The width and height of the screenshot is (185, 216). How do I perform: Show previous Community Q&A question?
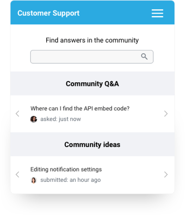pos(18,114)
